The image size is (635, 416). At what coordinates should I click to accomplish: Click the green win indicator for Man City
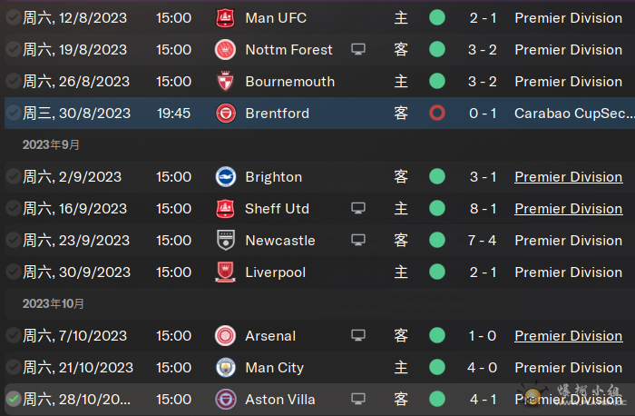pyautogui.click(x=437, y=368)
